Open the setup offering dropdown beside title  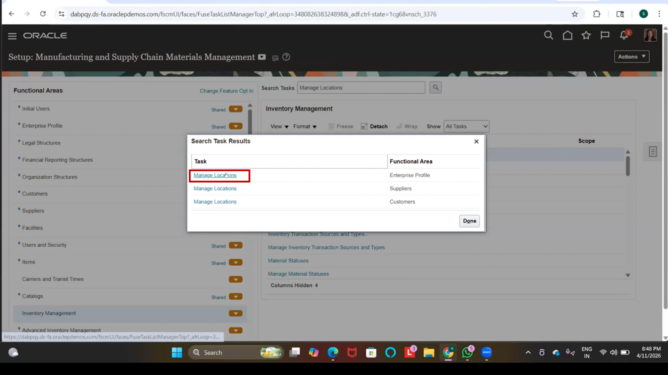coord(262,57)
